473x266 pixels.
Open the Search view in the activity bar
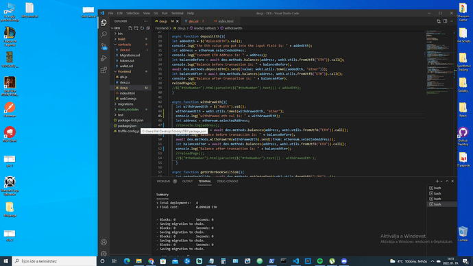point(104,34)
